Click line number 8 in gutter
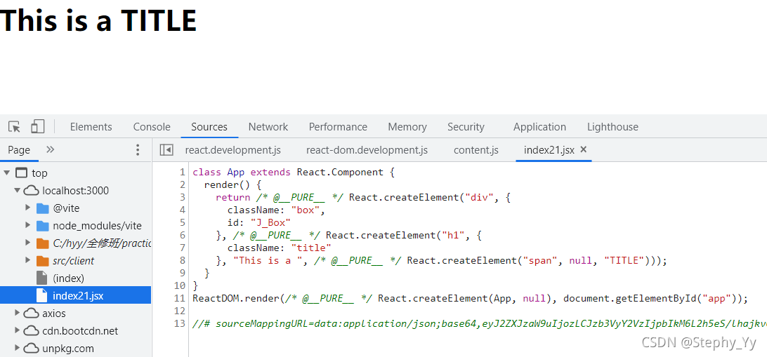This screenshot has width=767, height=357. (183, 260)
